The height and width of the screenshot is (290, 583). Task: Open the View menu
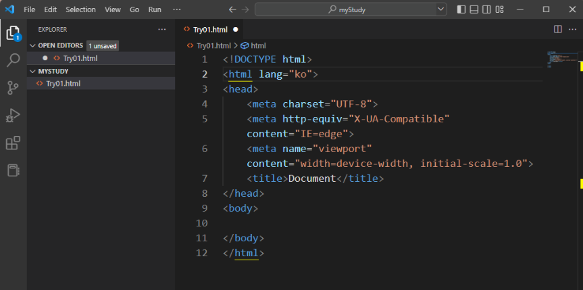tap(113, 9)
